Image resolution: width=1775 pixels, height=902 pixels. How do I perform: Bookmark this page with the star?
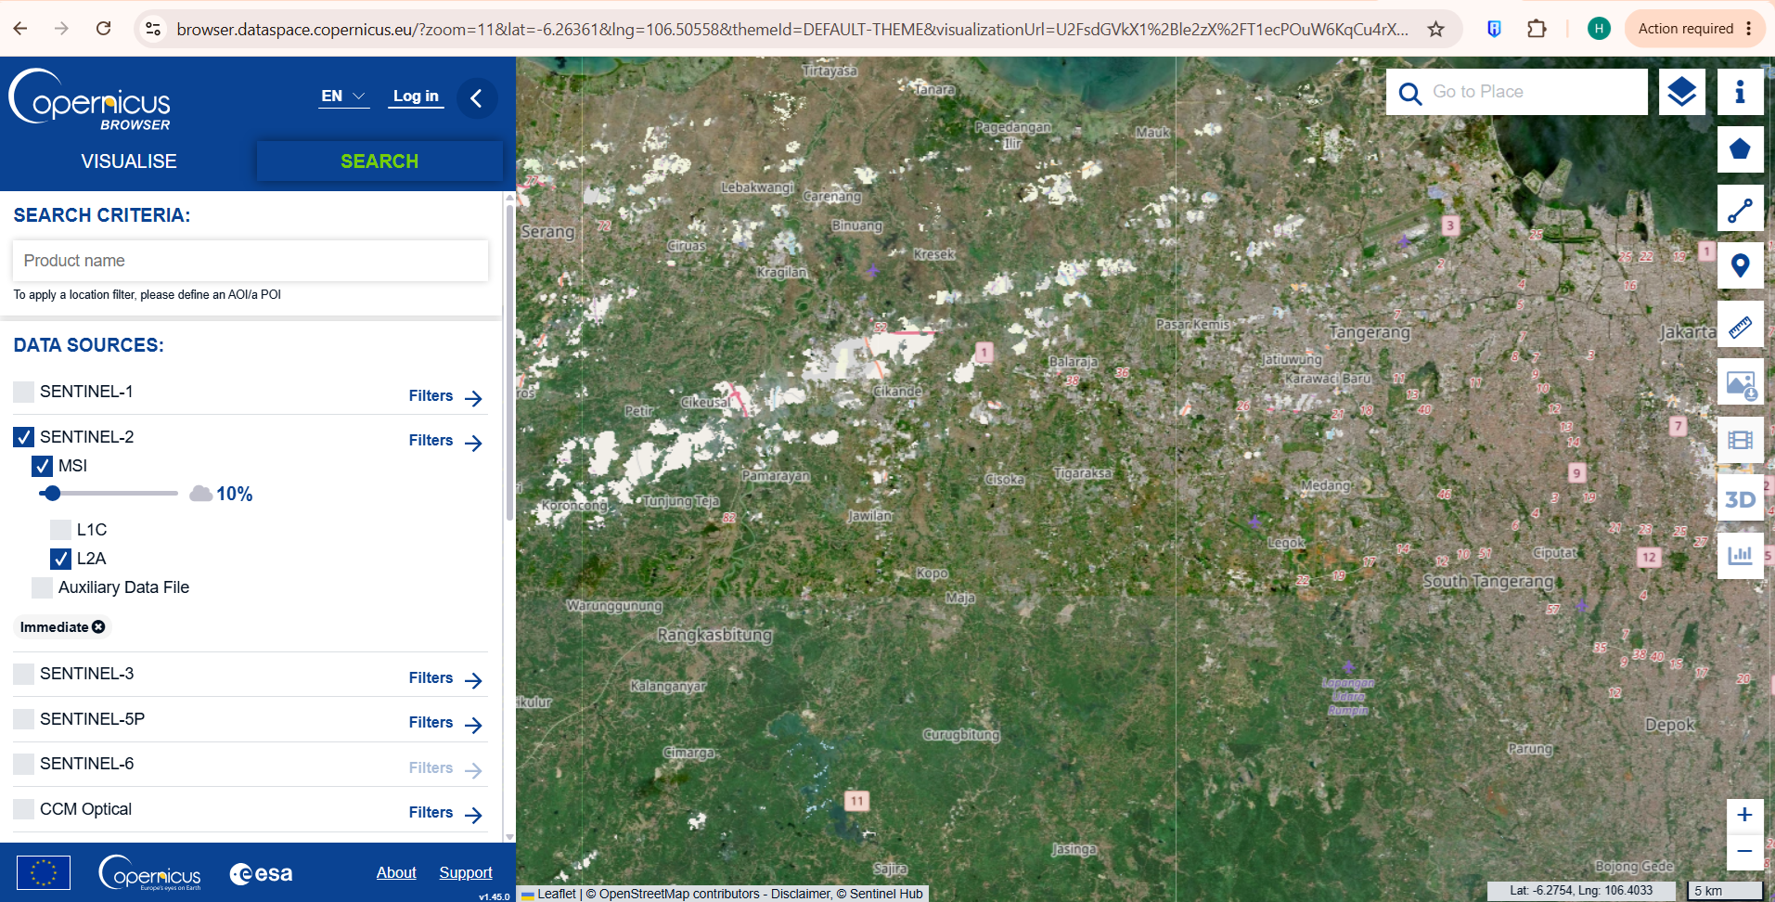point(1435,29)
